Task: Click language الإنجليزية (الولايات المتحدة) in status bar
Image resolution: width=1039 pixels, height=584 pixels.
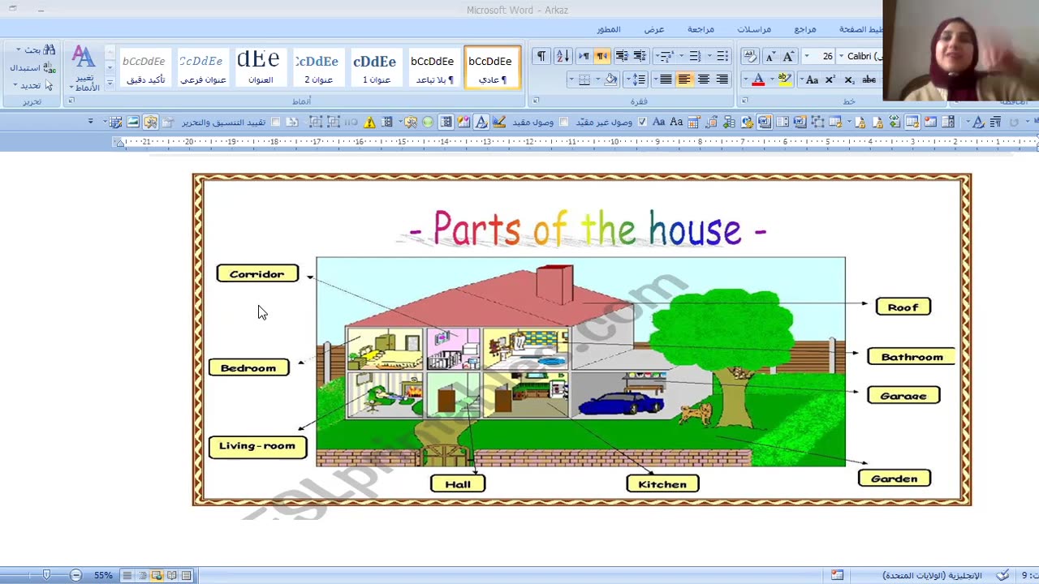Action: [x=932, y=575]
